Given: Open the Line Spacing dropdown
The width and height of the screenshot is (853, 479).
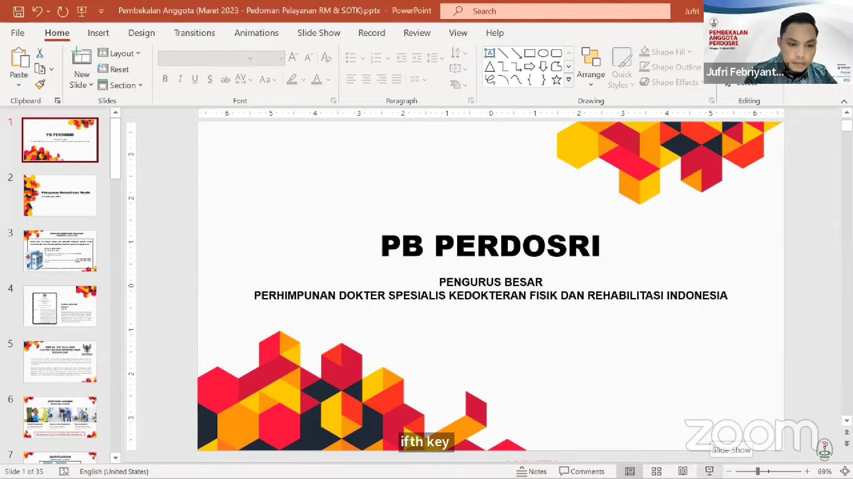Looking at the screenshot, I should click(x=435, y=58).
